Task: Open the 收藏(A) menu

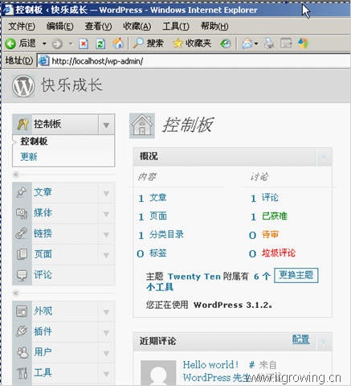Action: click(x=137, y=27)
